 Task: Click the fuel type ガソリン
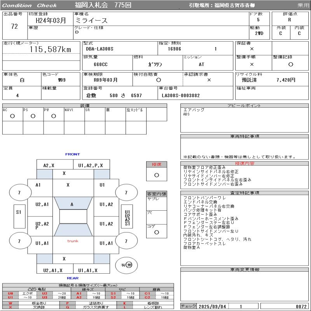click(x=155, y=65)
